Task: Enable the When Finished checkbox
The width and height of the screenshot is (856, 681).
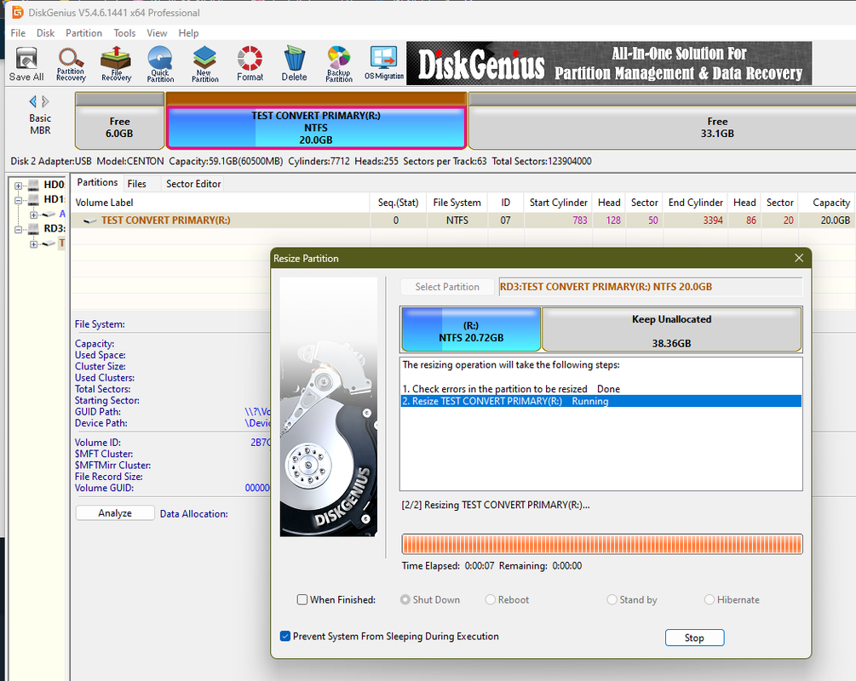Action: point(302,599)
